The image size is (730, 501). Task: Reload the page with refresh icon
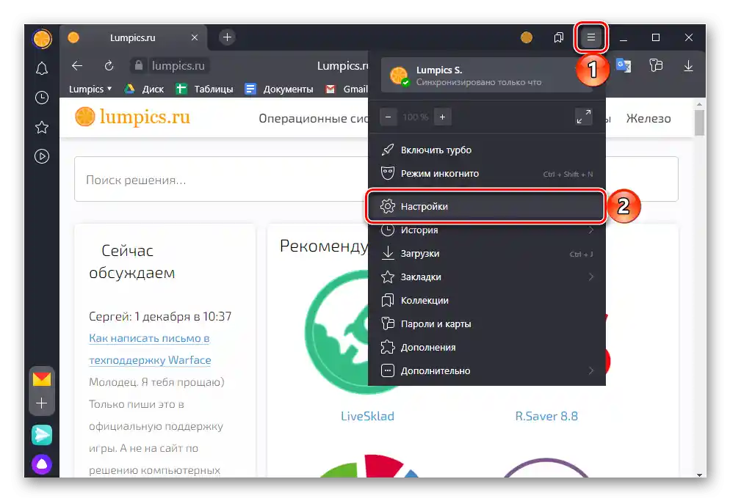(109, 65)
